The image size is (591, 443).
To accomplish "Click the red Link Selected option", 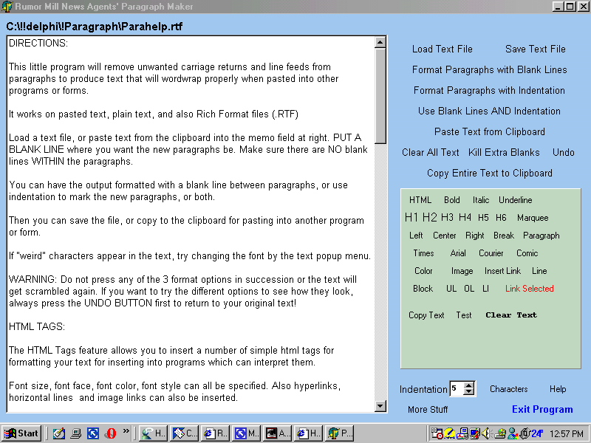I will click(x=529, y=289).
